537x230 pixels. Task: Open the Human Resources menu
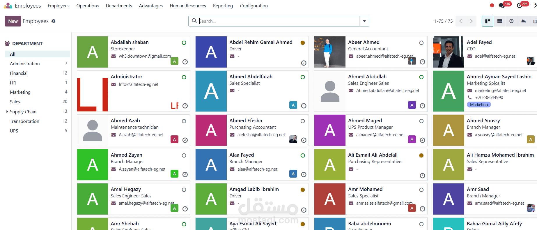point(188,6)
